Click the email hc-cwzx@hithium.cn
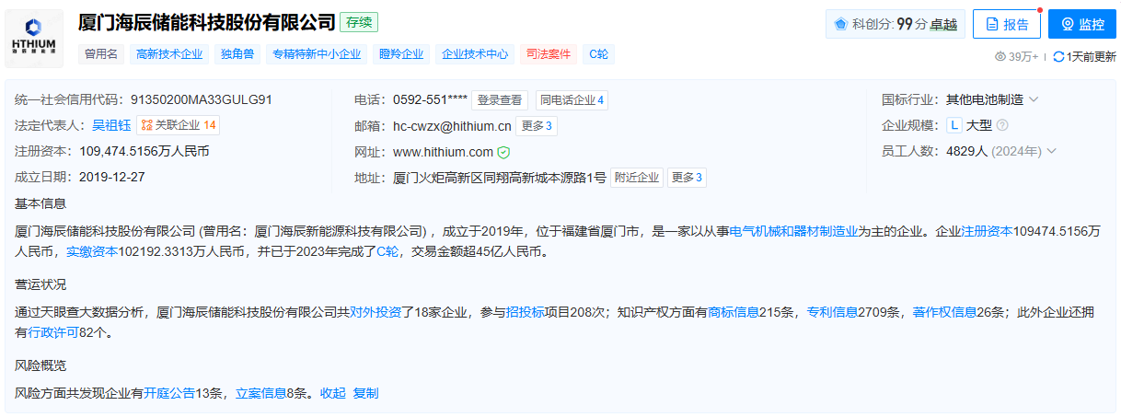The image size is (1121, 417). coord(452,126)
